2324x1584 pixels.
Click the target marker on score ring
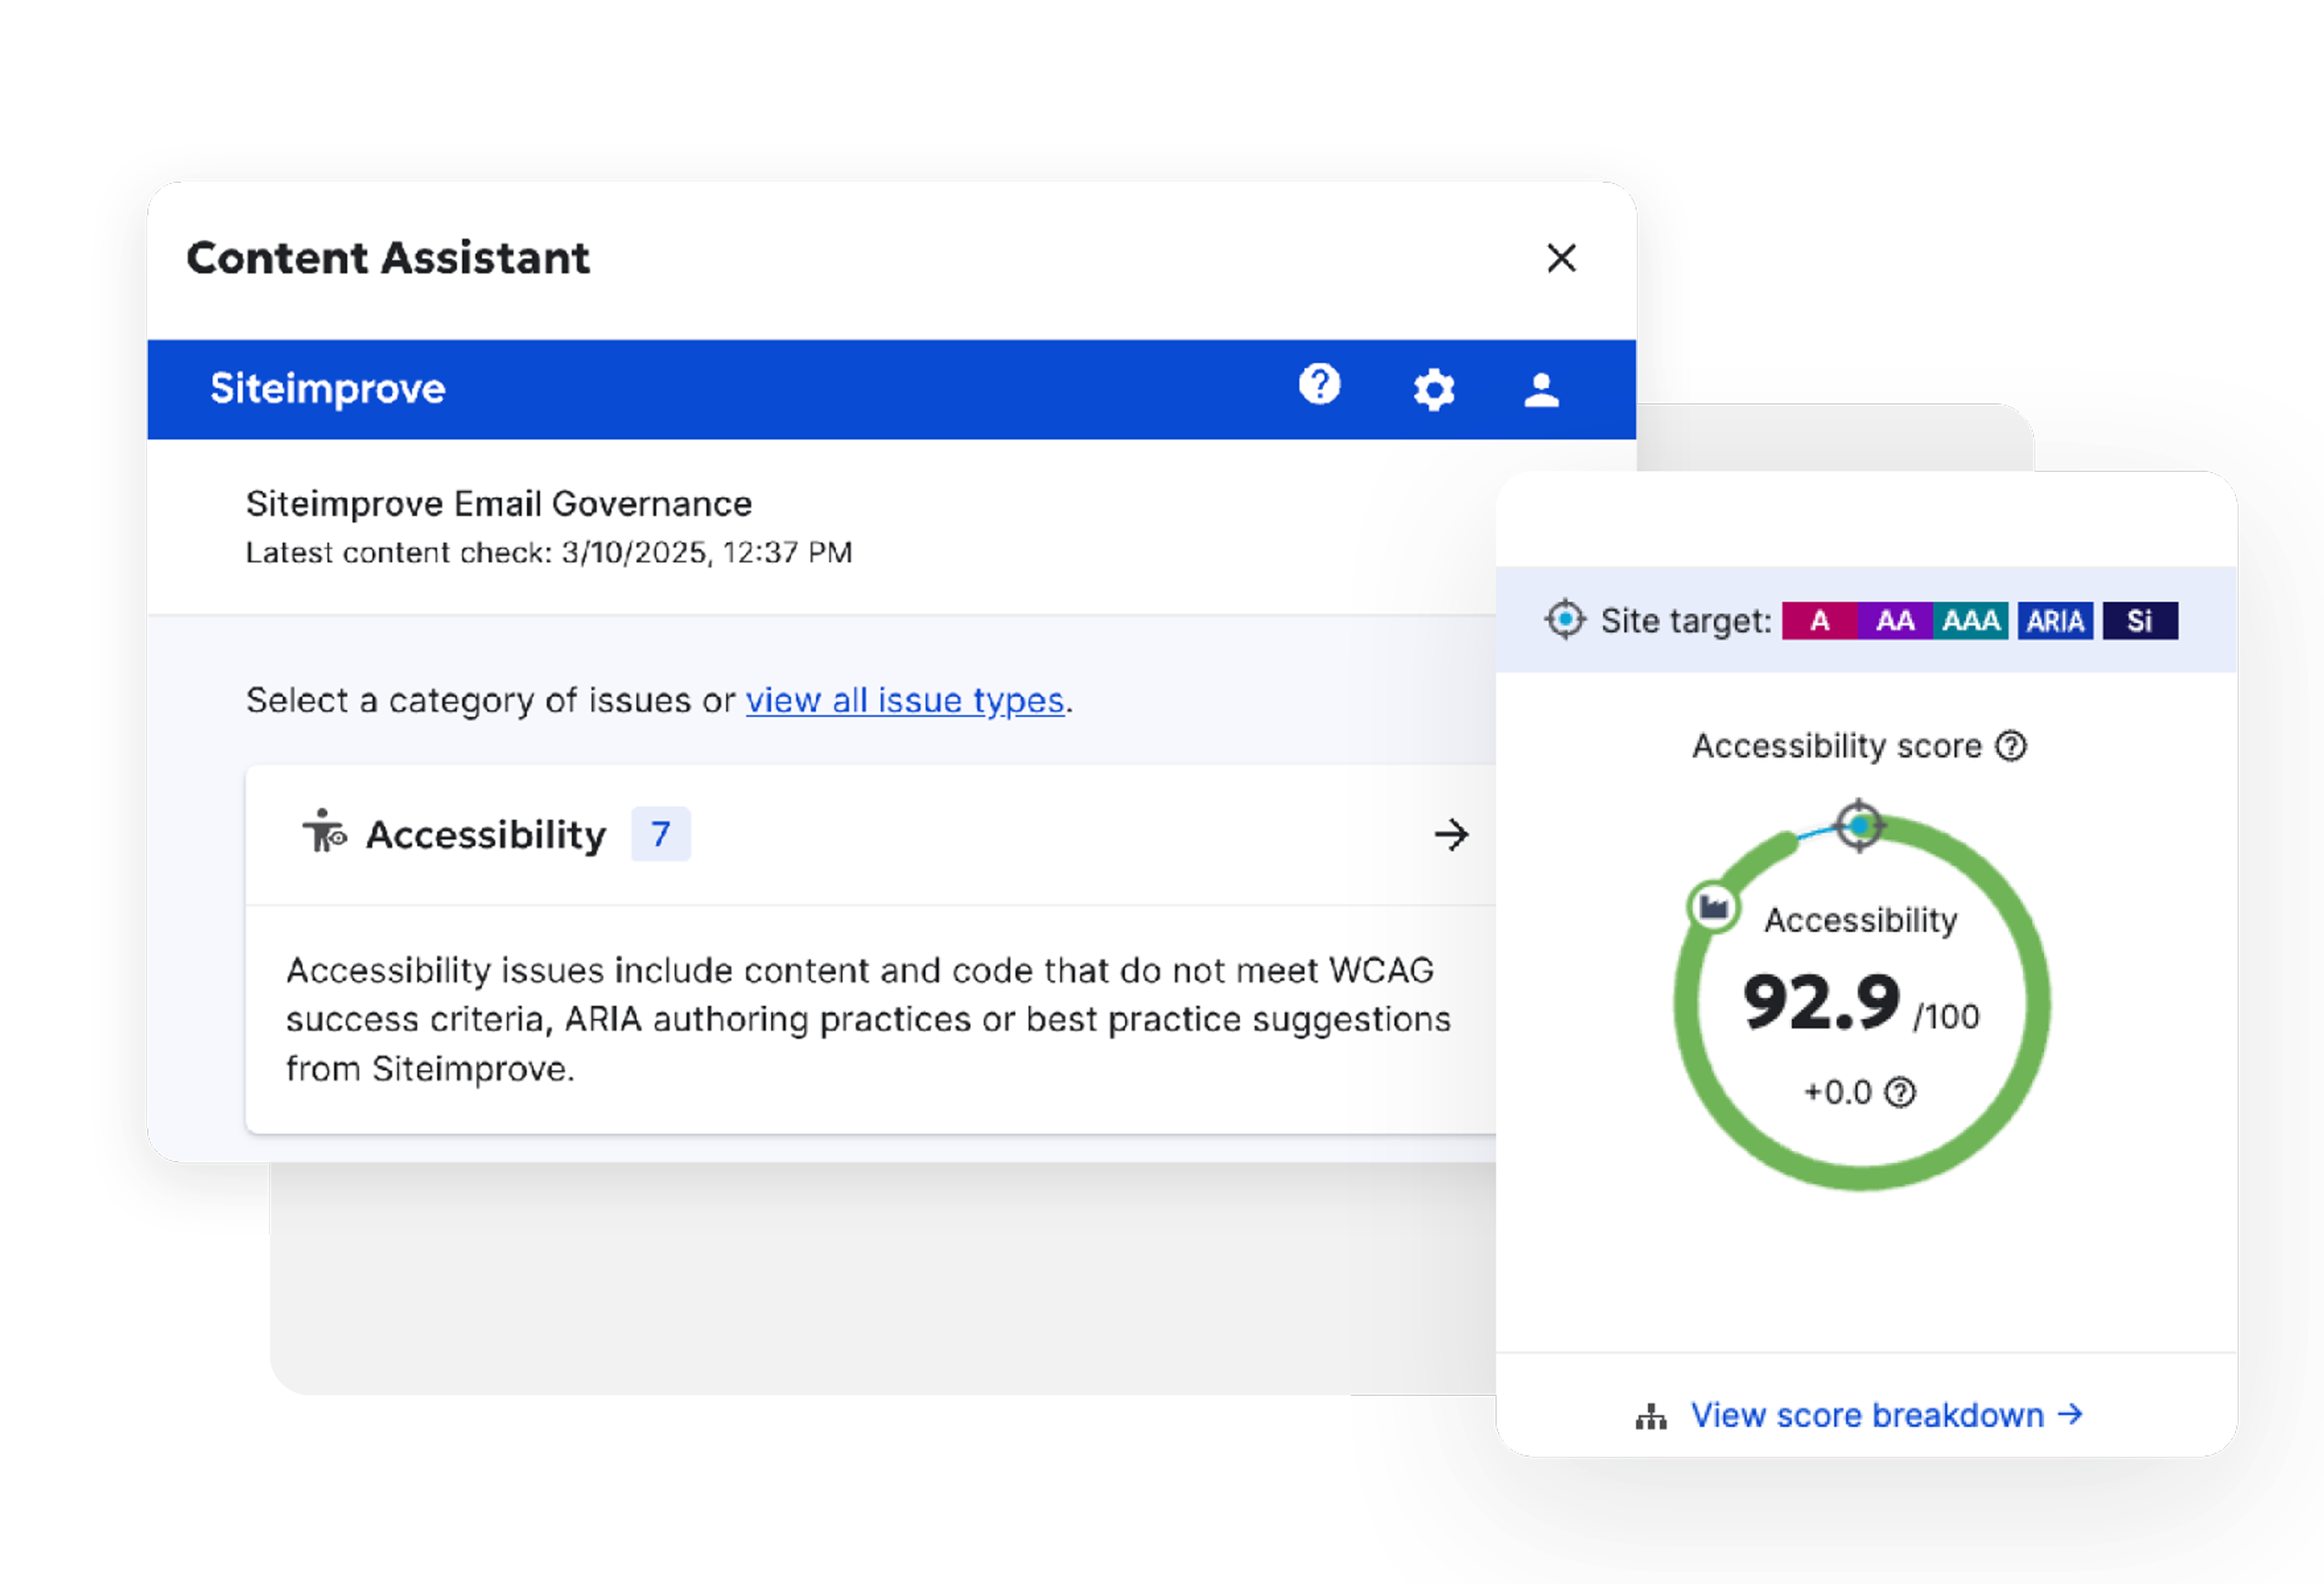click(1859, 826)
